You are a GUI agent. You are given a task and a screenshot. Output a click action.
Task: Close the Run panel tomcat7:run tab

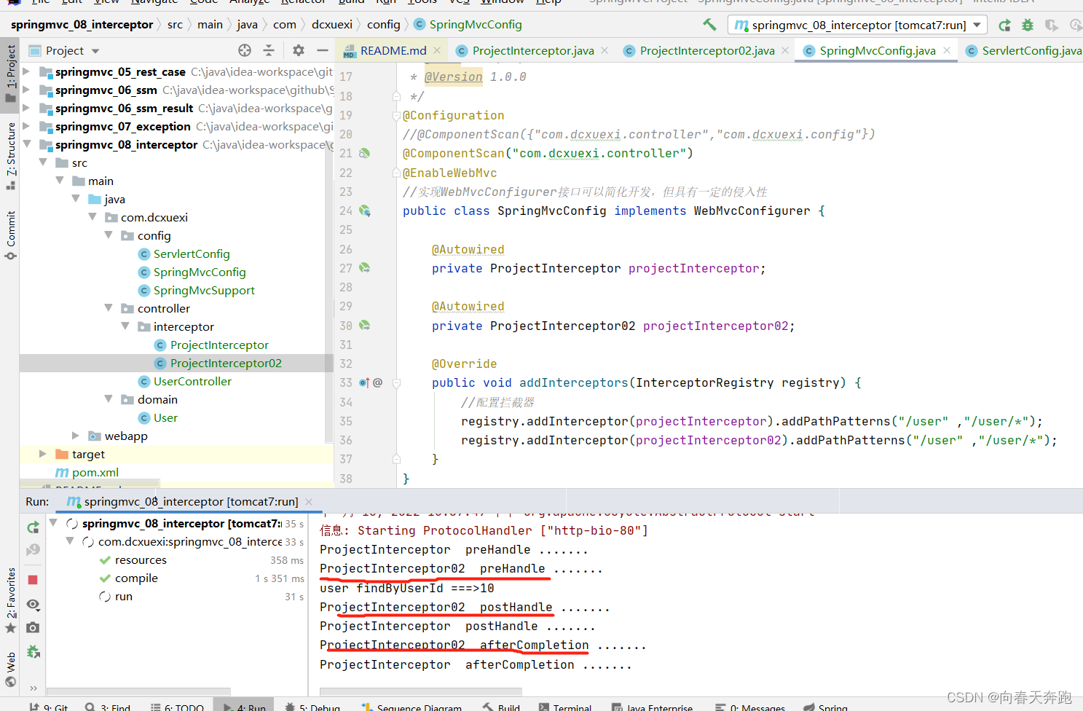[x=309, y=502]
